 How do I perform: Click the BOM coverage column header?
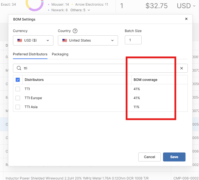pyautogui.click(x=145, y=80)
